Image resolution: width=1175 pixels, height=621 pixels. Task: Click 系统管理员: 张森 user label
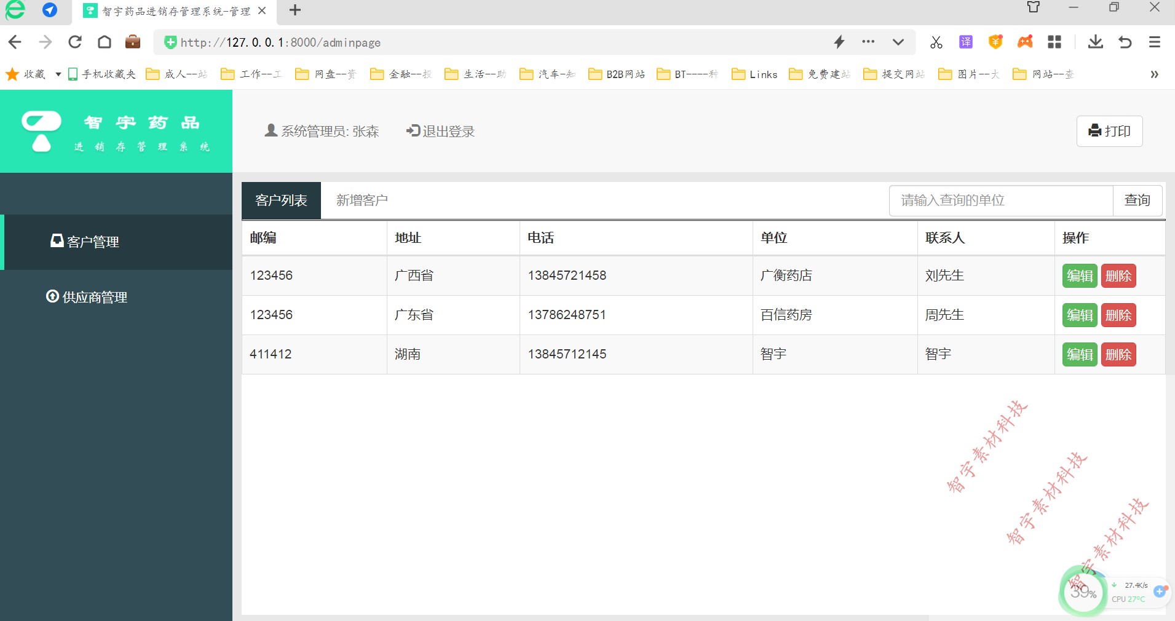coord(322,131)
